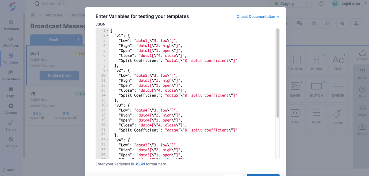Screen dimensions: 369x176
Task: Switch to Uploads panel tab
Action: (x=362, y=129)
